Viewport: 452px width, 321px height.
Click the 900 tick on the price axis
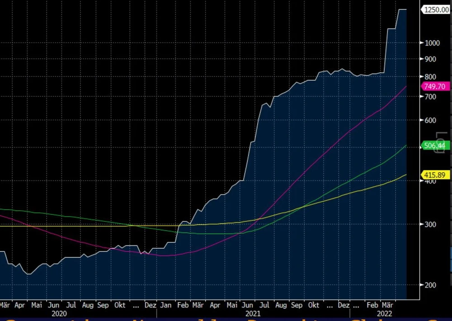[x=430, y=59]
